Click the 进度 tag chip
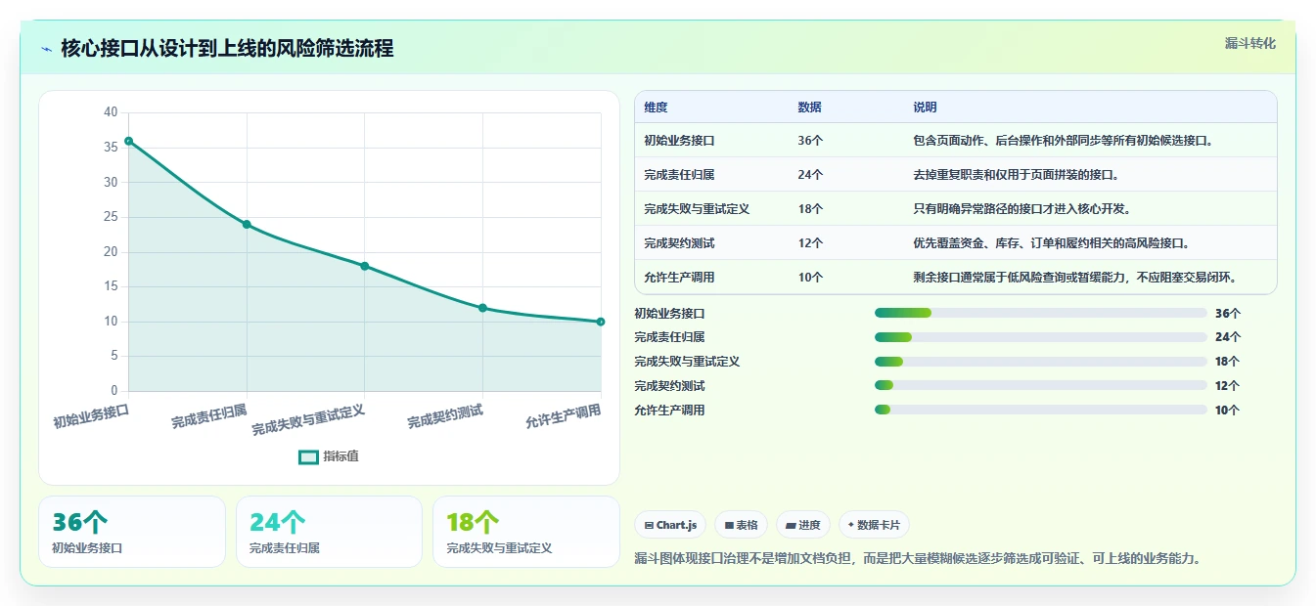This screenshot has width=1316, height=606. coord(803,525)
